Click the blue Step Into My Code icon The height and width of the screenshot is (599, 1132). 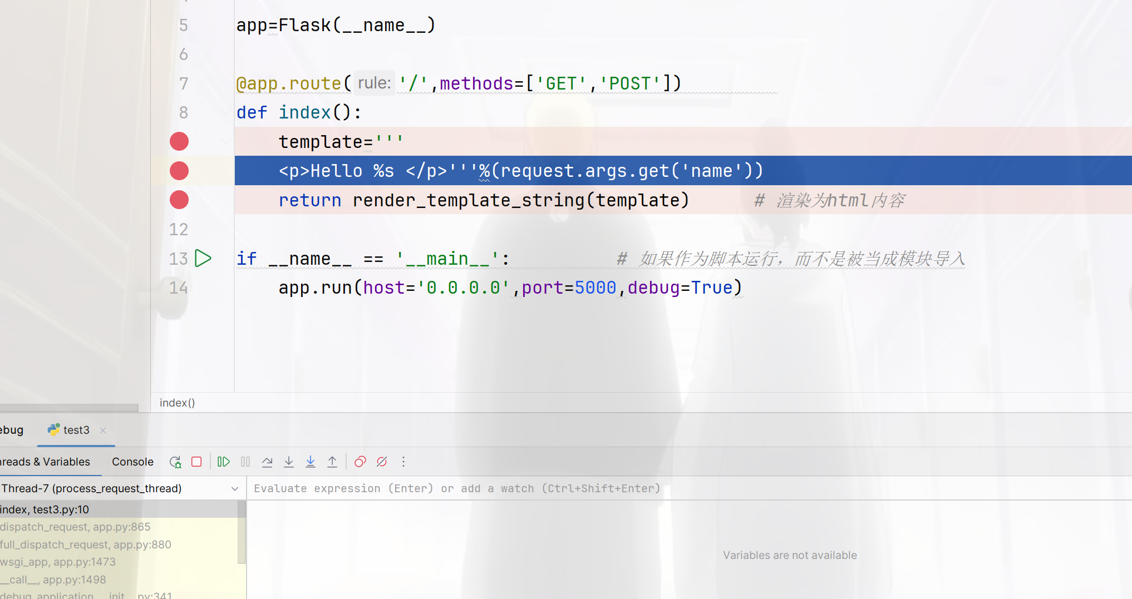(x=311, y=462)
